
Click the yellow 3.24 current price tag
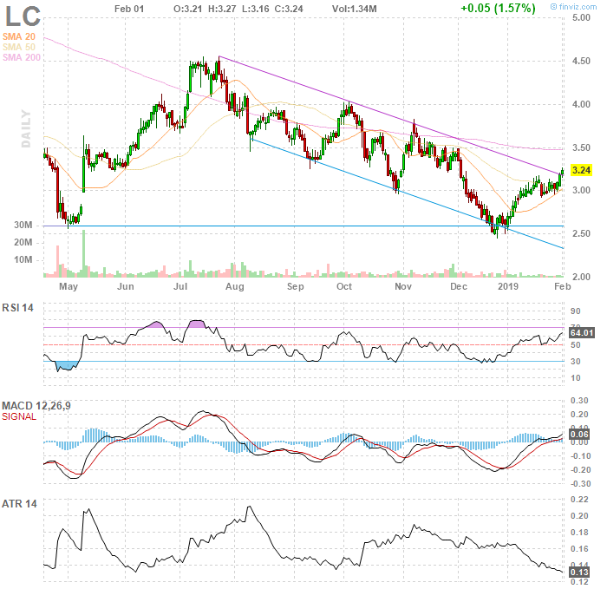point(582,171)
